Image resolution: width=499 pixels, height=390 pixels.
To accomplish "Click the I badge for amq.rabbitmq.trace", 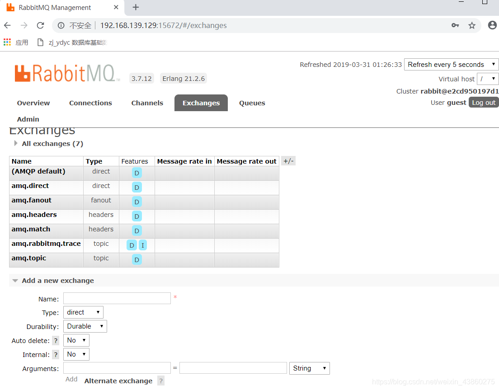I will [143, 245].
